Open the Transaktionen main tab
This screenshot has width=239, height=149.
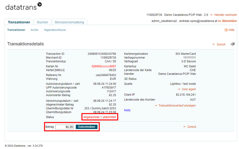pos(19,22)
